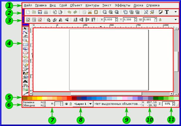This screenshot has width=181, height=126.
Task: Cut the selection with the scissors icon
Action: pyautogui.click(x=90, y=12)
